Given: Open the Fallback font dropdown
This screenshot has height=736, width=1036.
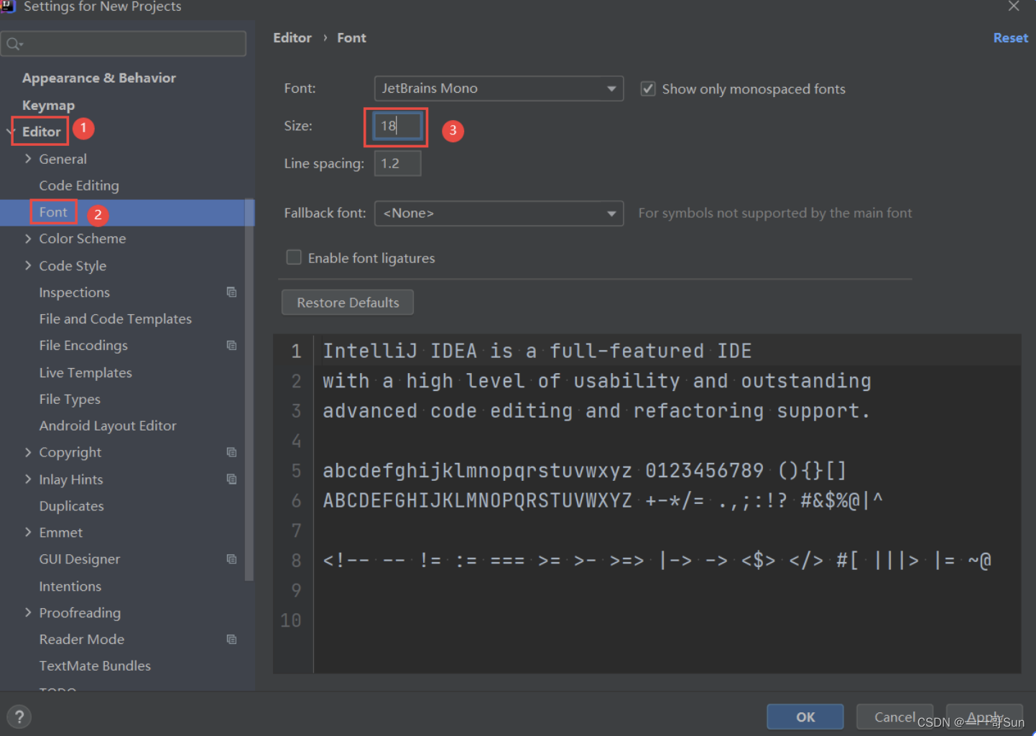Looking at the screenshot, I should [x=499, y=213].
